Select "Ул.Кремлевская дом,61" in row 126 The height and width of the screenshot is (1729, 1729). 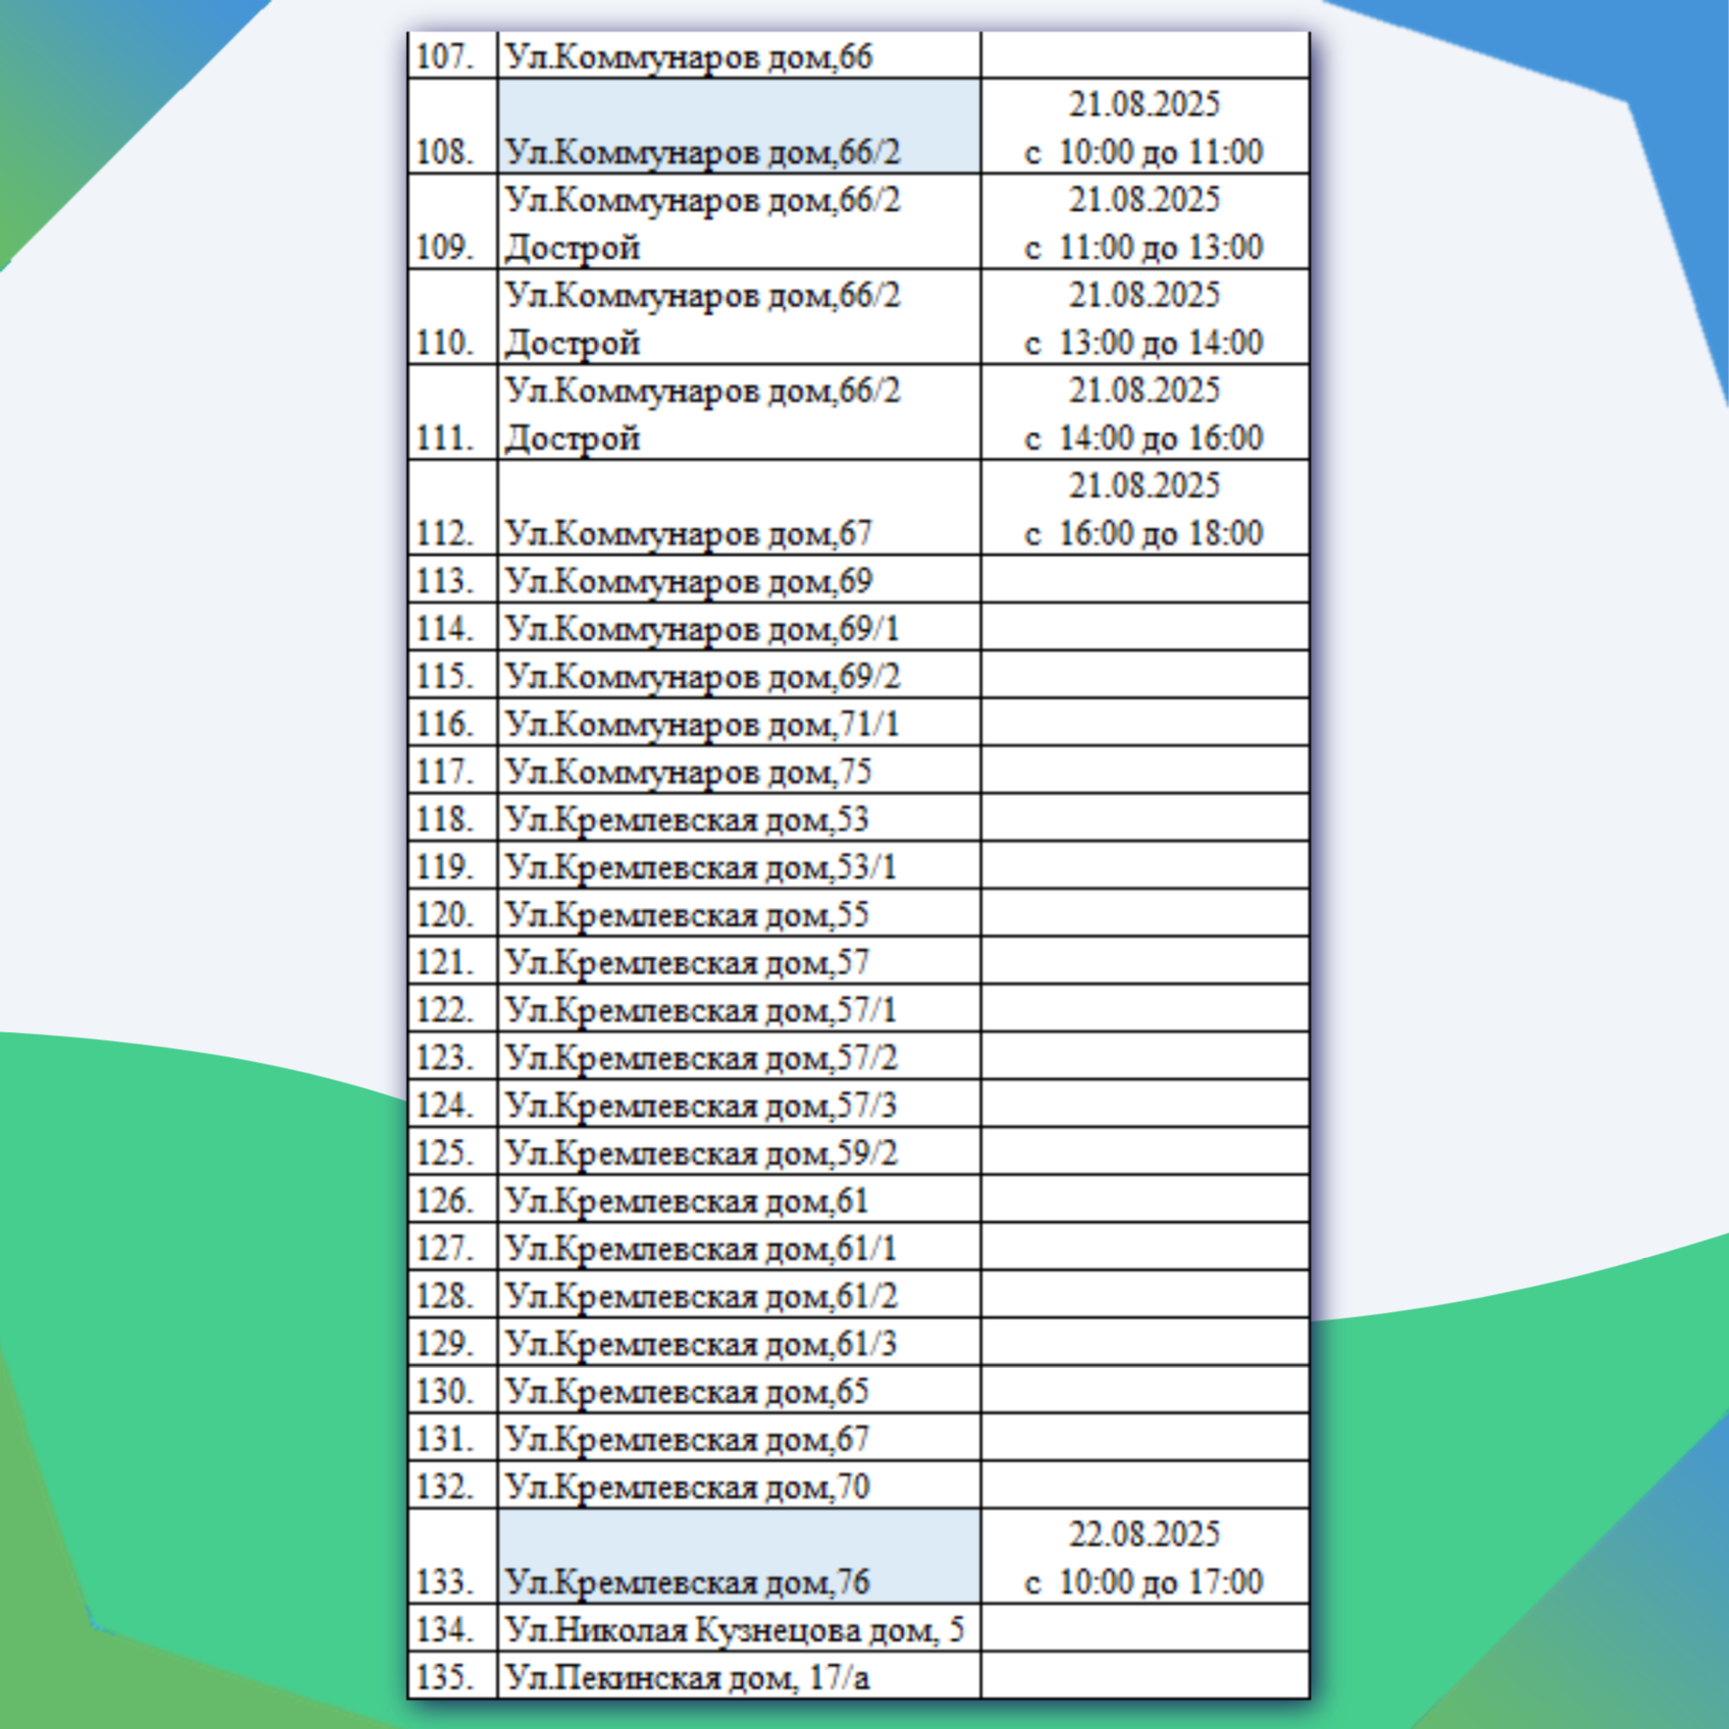pyautogui.click(x=739, y=1200)
